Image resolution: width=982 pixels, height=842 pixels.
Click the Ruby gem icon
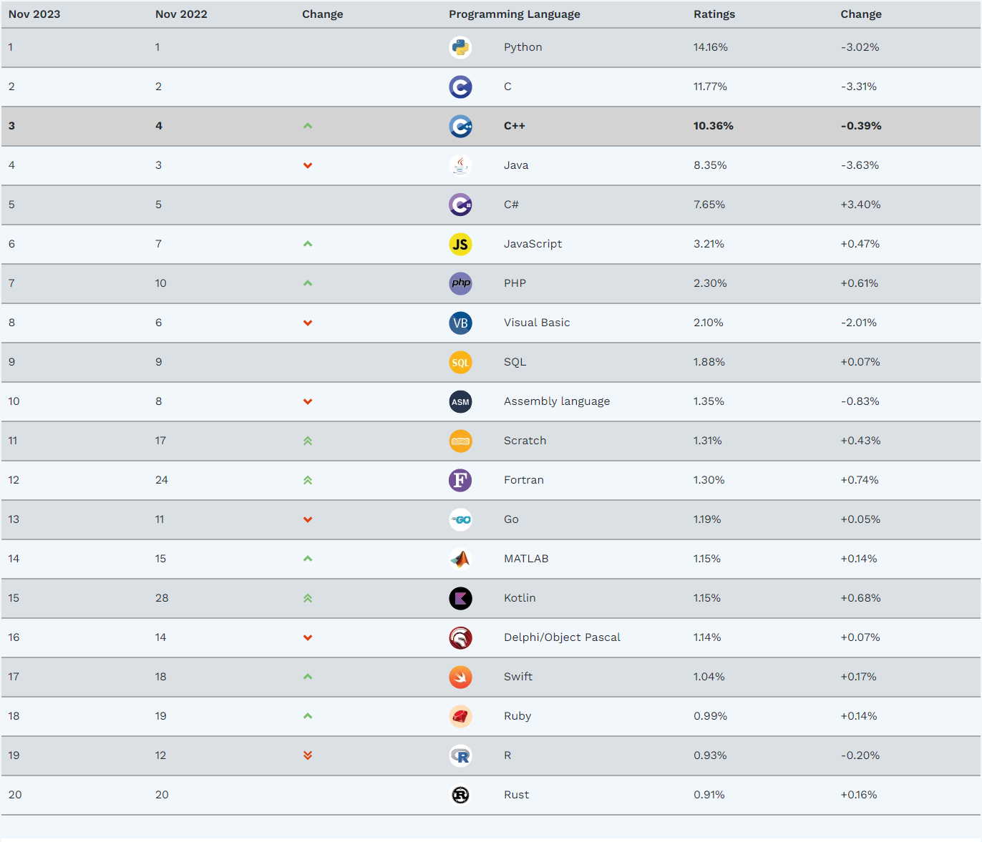tap(460, 716)
